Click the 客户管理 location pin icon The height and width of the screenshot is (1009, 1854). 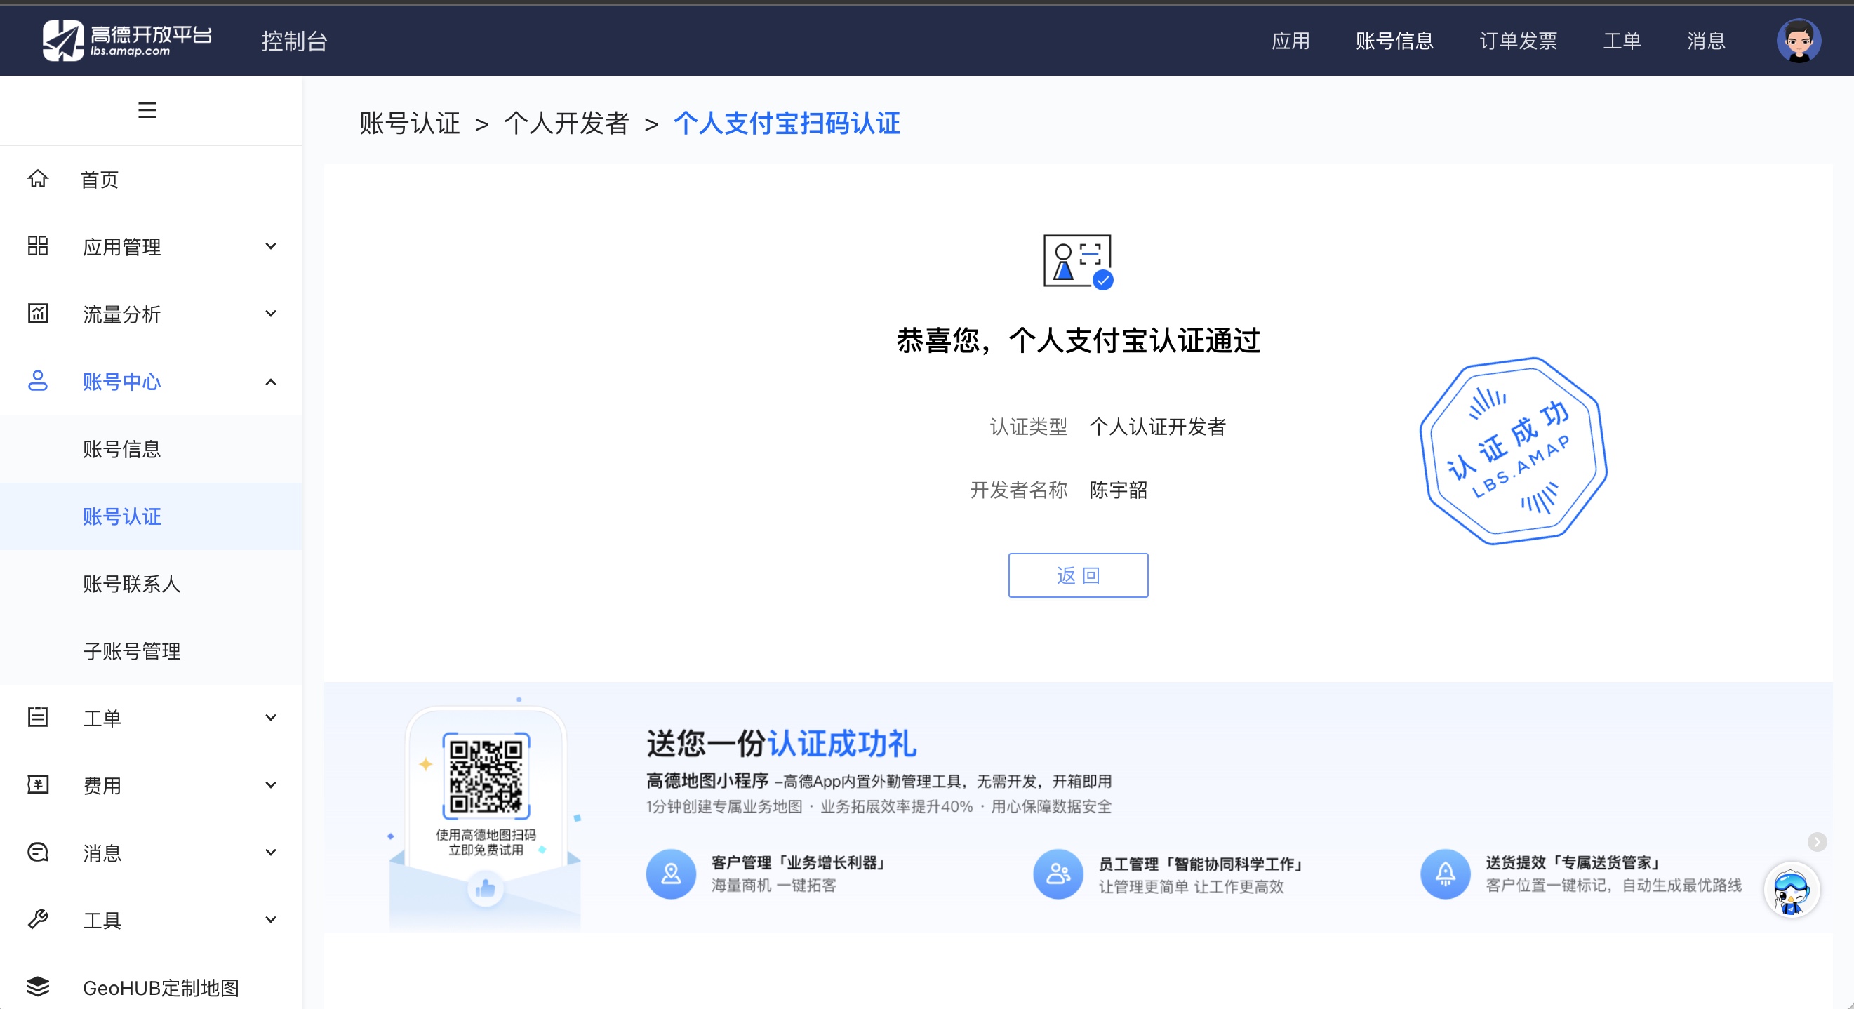click(671, 874)
